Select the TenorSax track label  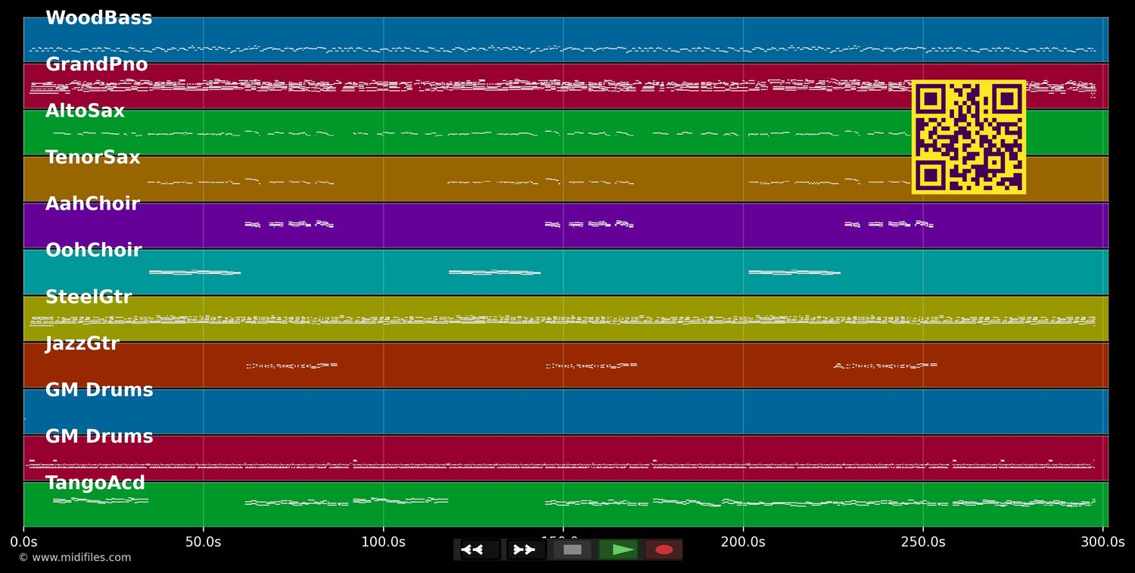point(92,157)
